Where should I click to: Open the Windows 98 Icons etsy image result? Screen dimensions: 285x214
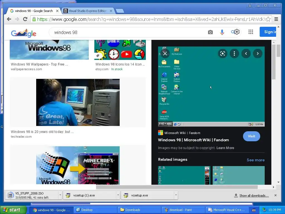click(x=120, y=50)
